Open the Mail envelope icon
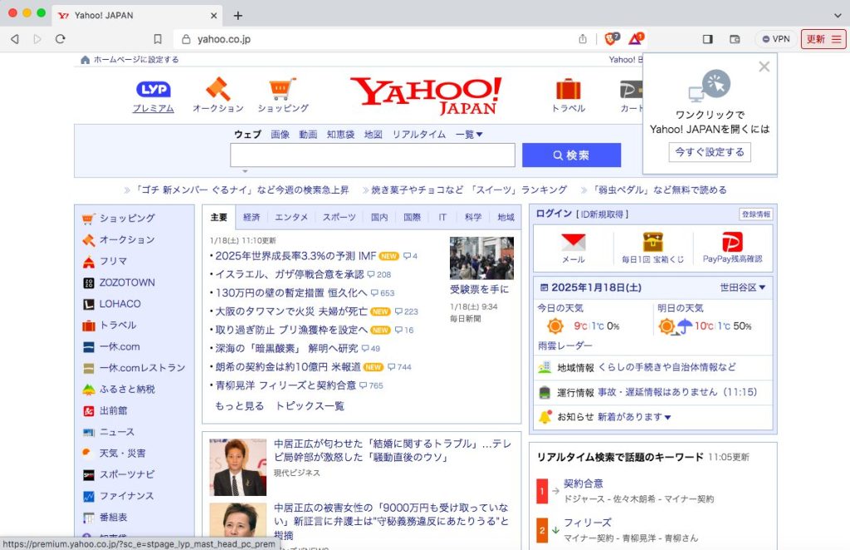 [x=573, y=242]
